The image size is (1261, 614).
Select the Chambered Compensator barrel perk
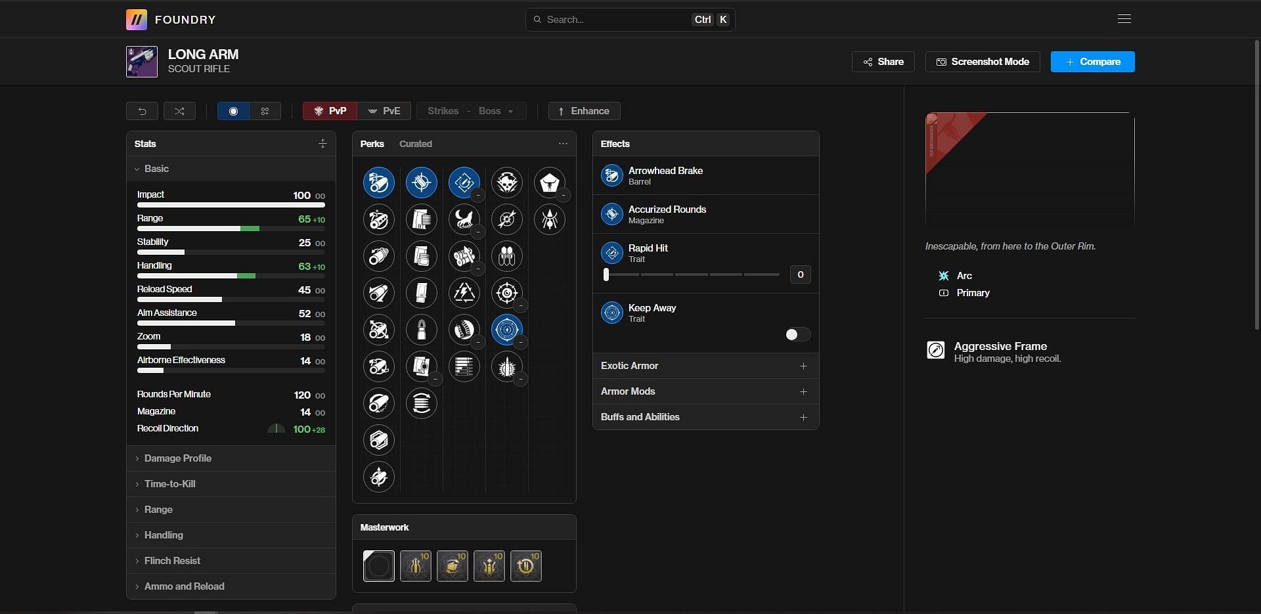(x=379, y=219)
